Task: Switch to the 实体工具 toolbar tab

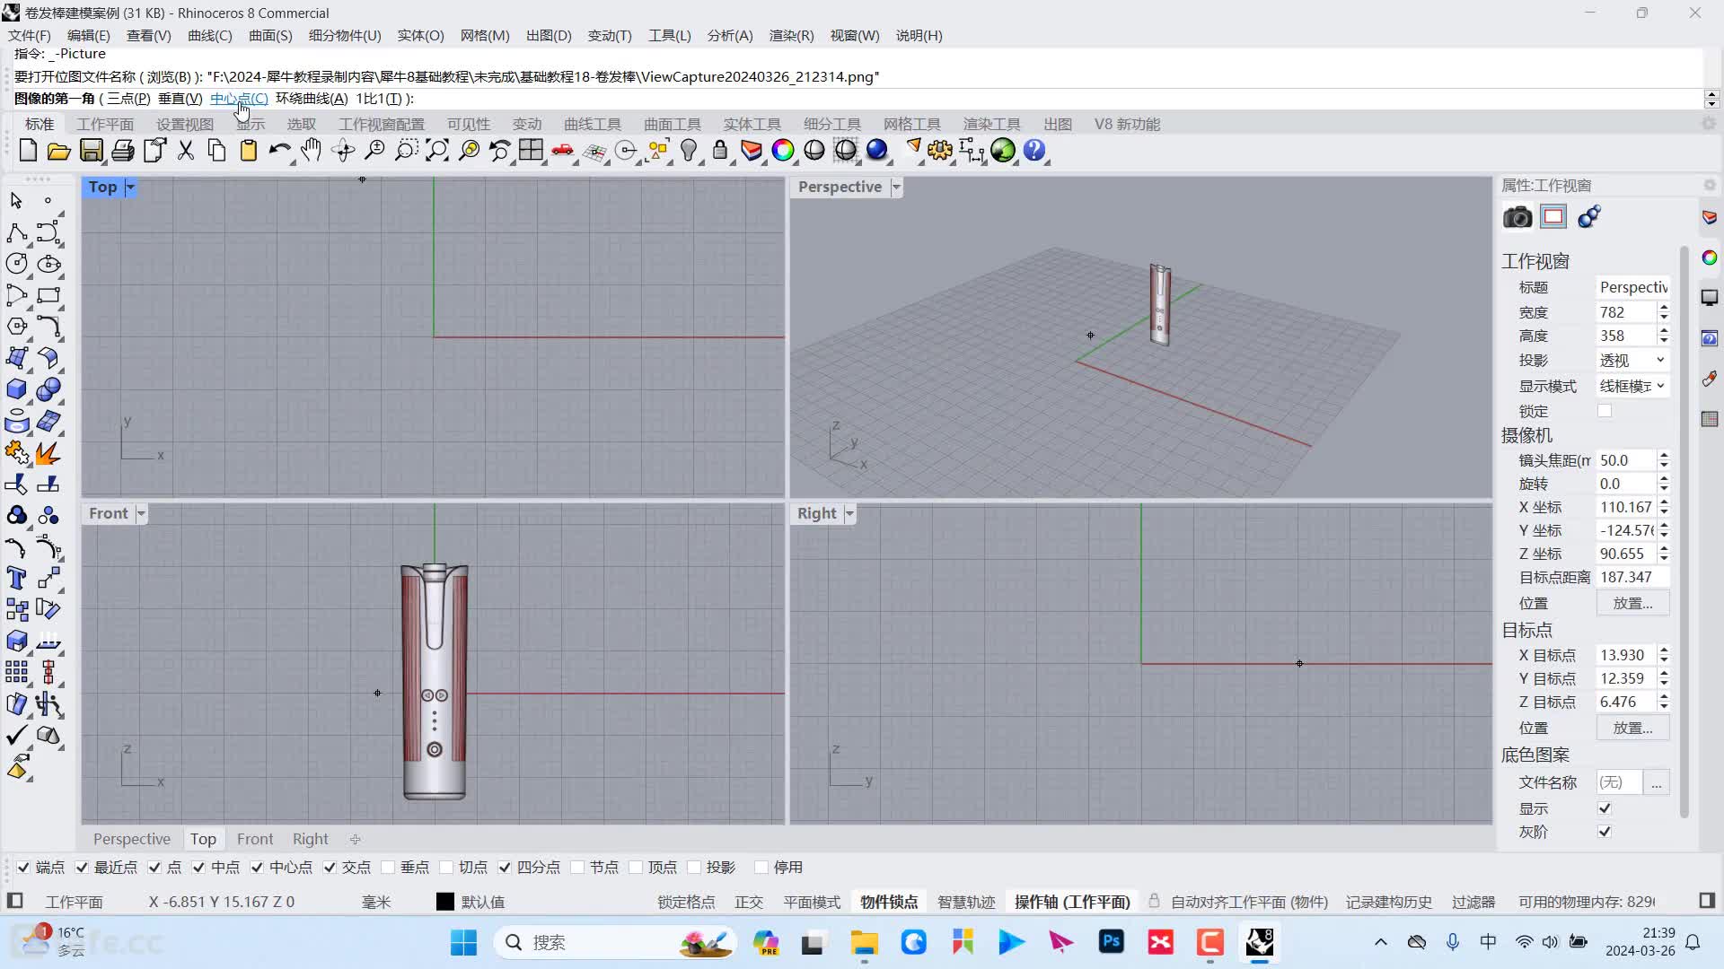Action: 752,124
